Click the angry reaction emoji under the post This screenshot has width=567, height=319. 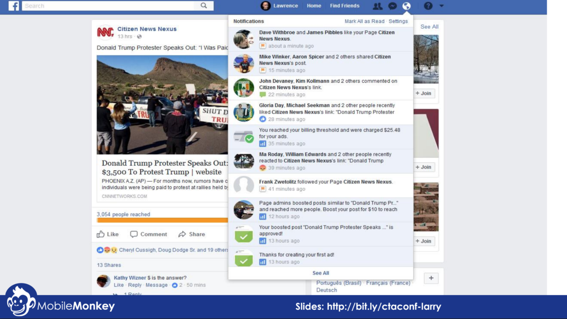(x=107, y=249)
